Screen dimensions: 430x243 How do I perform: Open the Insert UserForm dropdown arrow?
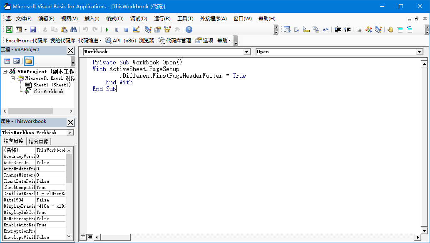25,29
